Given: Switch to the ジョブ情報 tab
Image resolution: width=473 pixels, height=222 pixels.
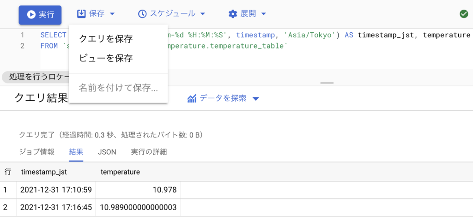Looking at the screenshot, I should (36, 152).
